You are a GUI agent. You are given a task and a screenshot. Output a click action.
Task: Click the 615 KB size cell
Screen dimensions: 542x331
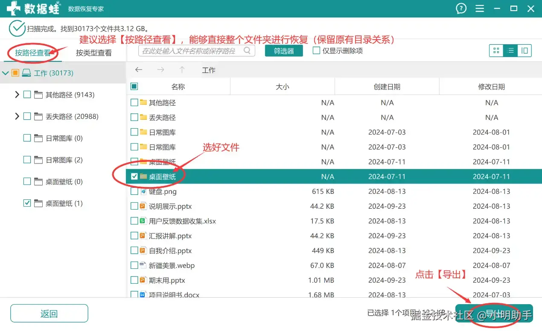[323, 191]
